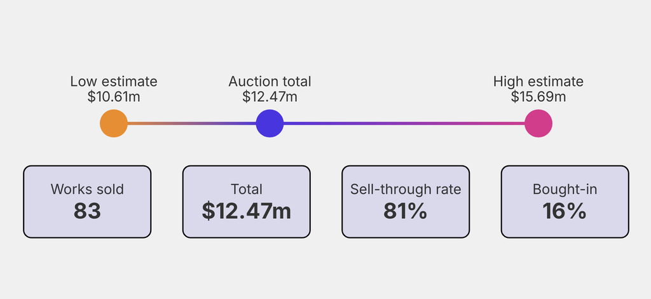Screen dimensions: 651x299
Task: Click the orange Low estimate dot
Action: [x=114, y=123]
